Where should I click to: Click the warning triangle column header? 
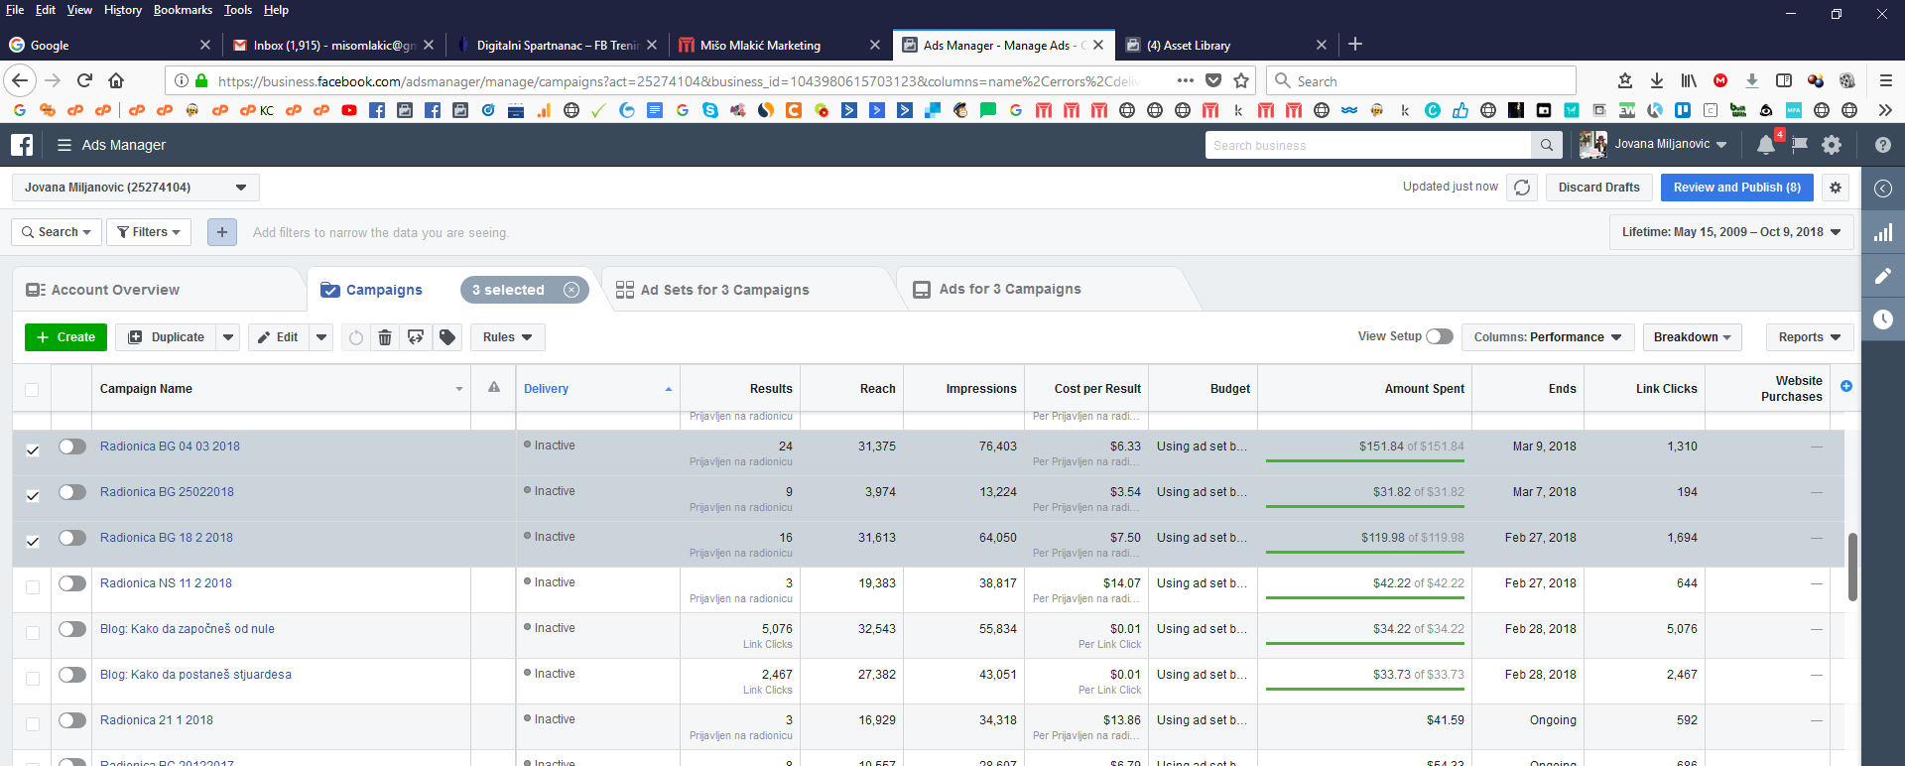(494, 387)
